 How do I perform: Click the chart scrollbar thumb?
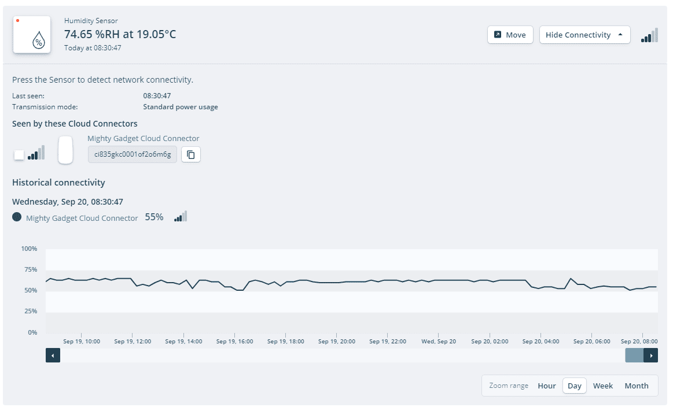(x=634, y=356)
